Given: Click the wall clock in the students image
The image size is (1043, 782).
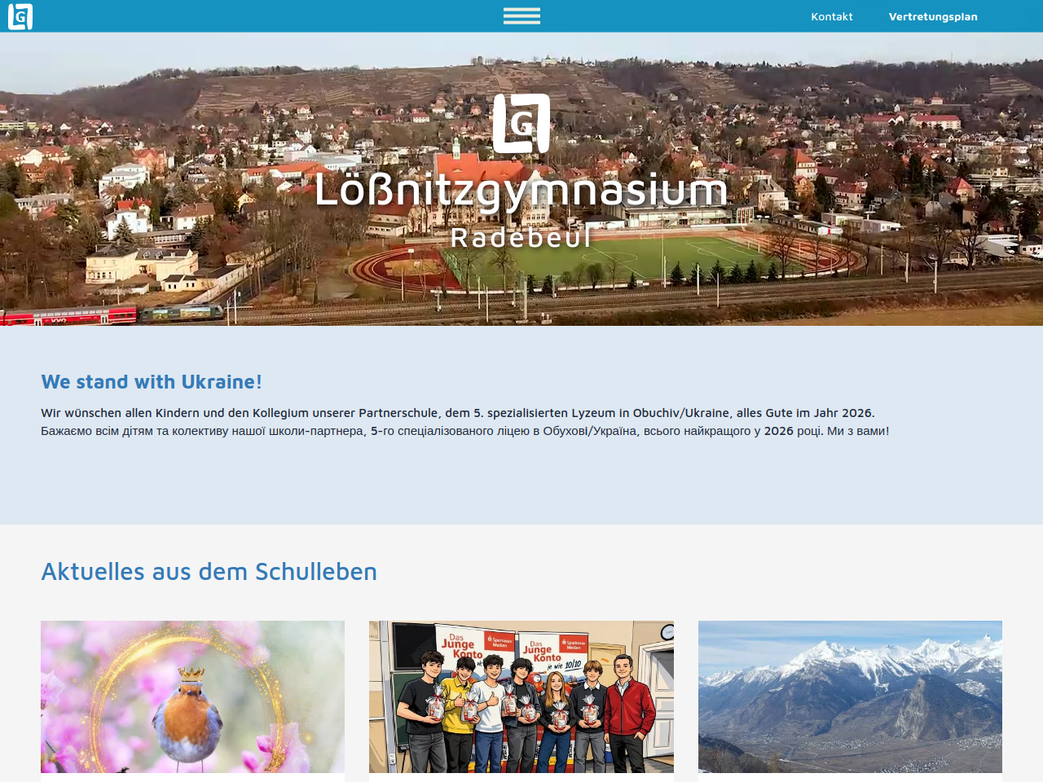Looking at the screenshot, I should click(668, 632).
